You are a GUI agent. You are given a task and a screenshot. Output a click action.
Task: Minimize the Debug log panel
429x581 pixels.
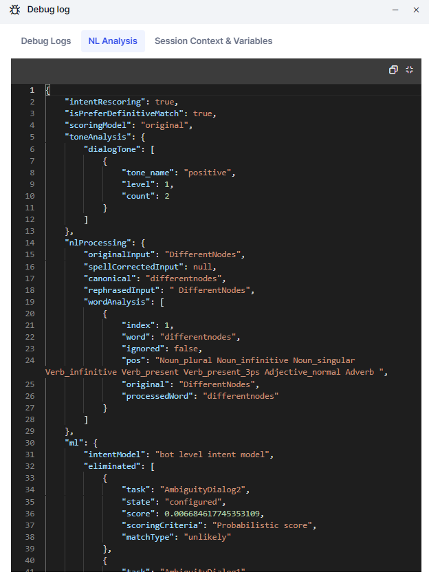point(395,10)
